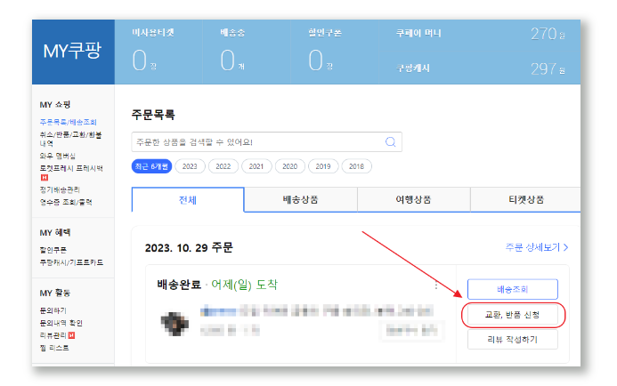Image resolution: width=617 pixels, height=386 pixels.
Task: Click the search magnifier icon
Action: tap(390, 142)
